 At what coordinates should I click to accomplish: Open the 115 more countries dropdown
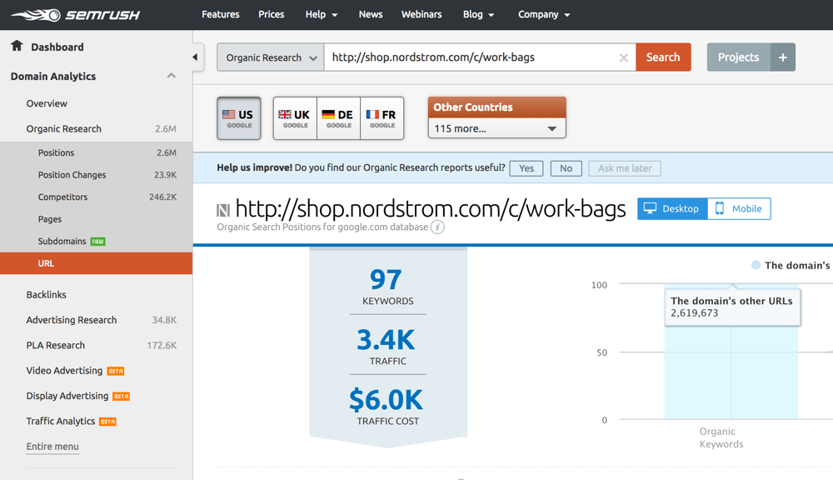pyautogui.click(x=496, y=128)
